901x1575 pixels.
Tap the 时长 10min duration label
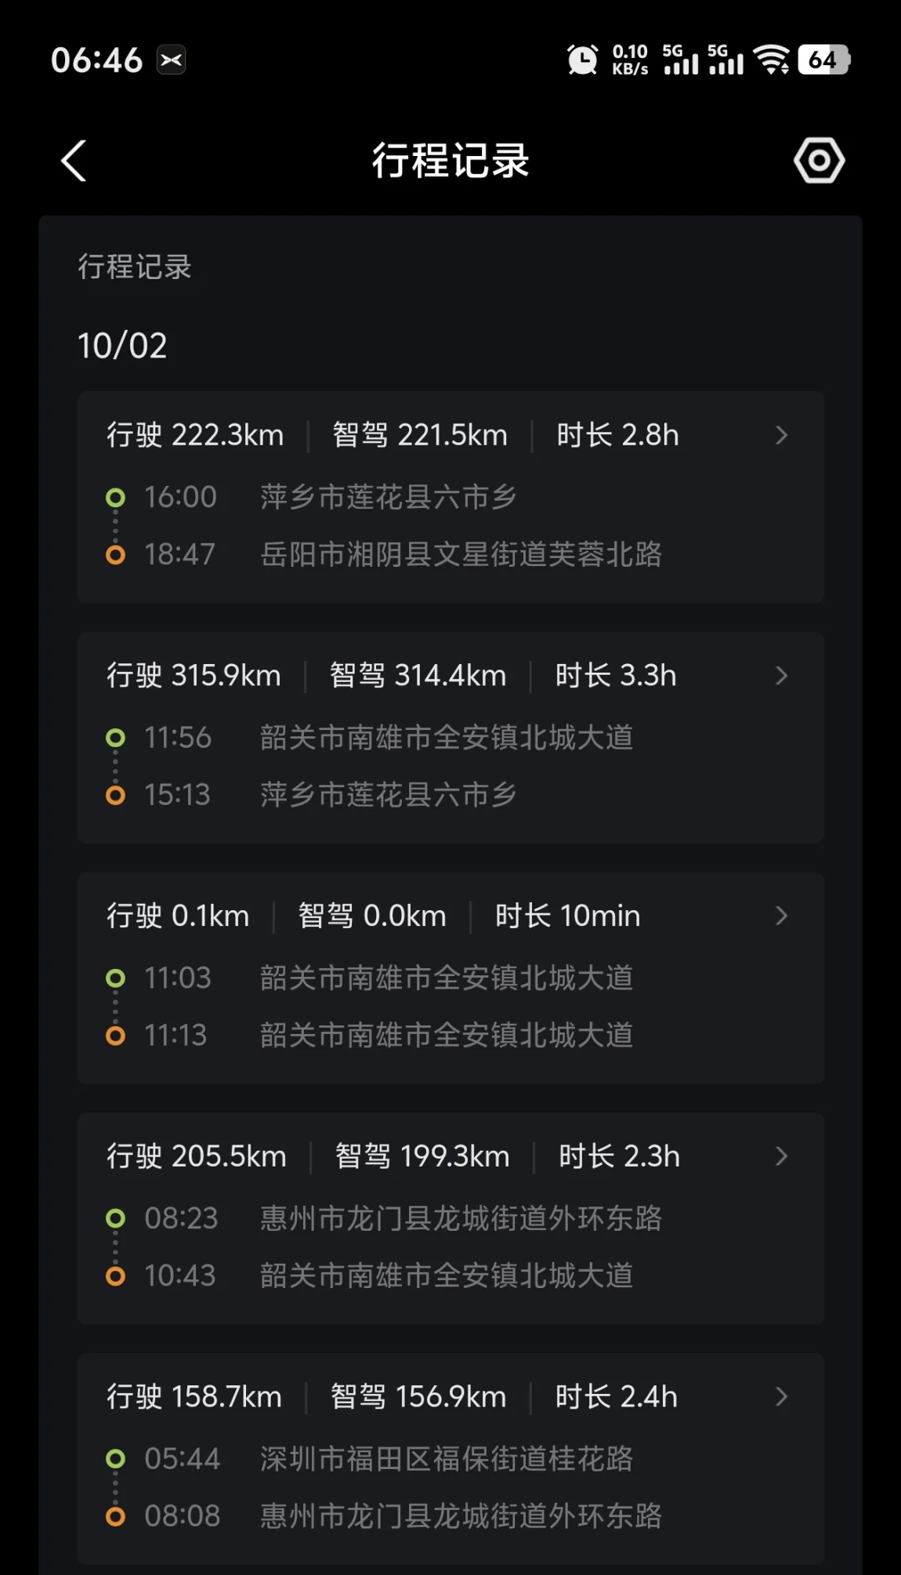567,916
